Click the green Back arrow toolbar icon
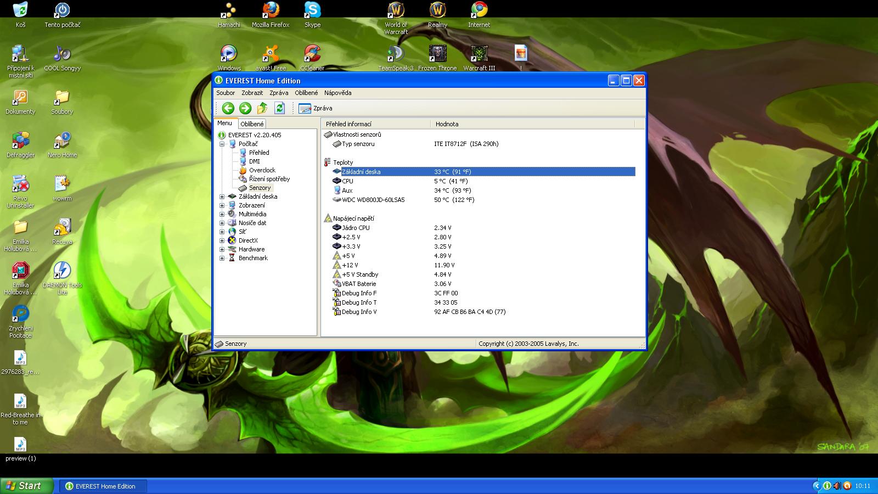 click(x=228, y=108)
